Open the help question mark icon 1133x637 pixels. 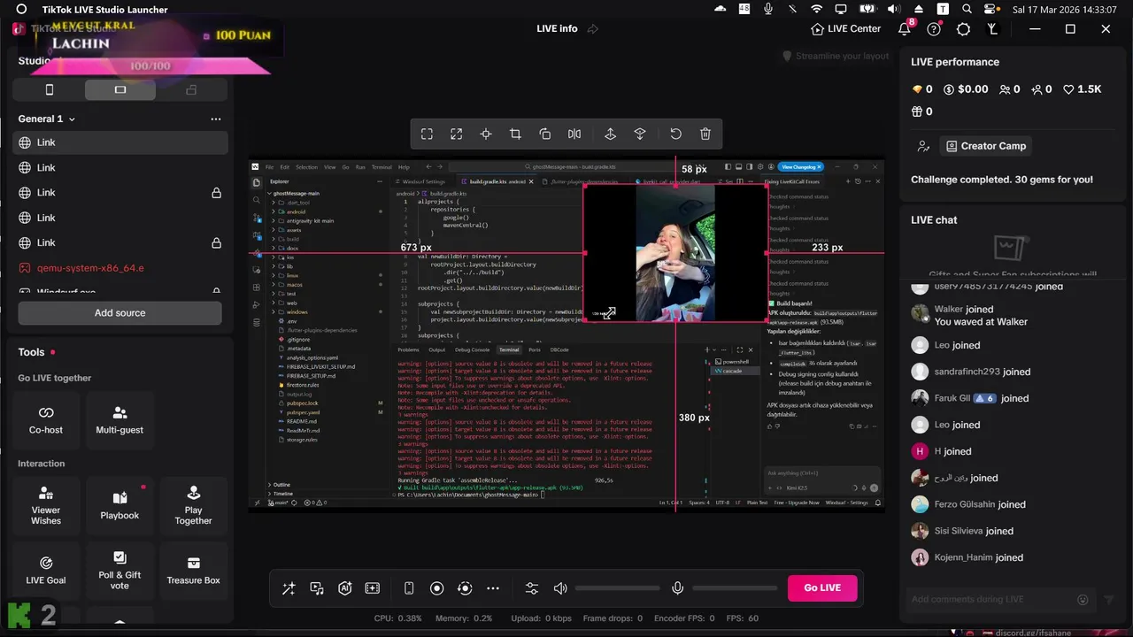[934, 29]
